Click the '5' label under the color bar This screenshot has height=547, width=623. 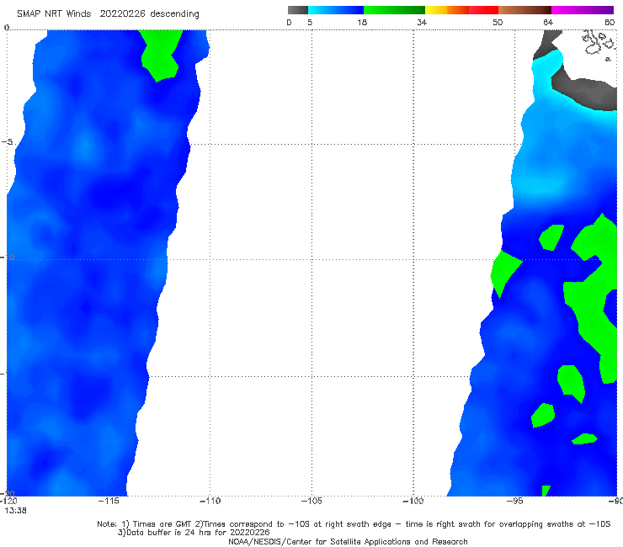point(310,22)
